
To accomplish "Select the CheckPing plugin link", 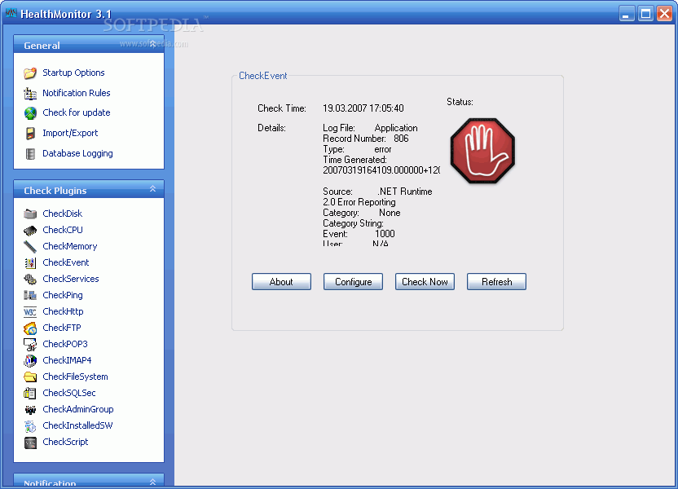I will click(x=63, y=295).
